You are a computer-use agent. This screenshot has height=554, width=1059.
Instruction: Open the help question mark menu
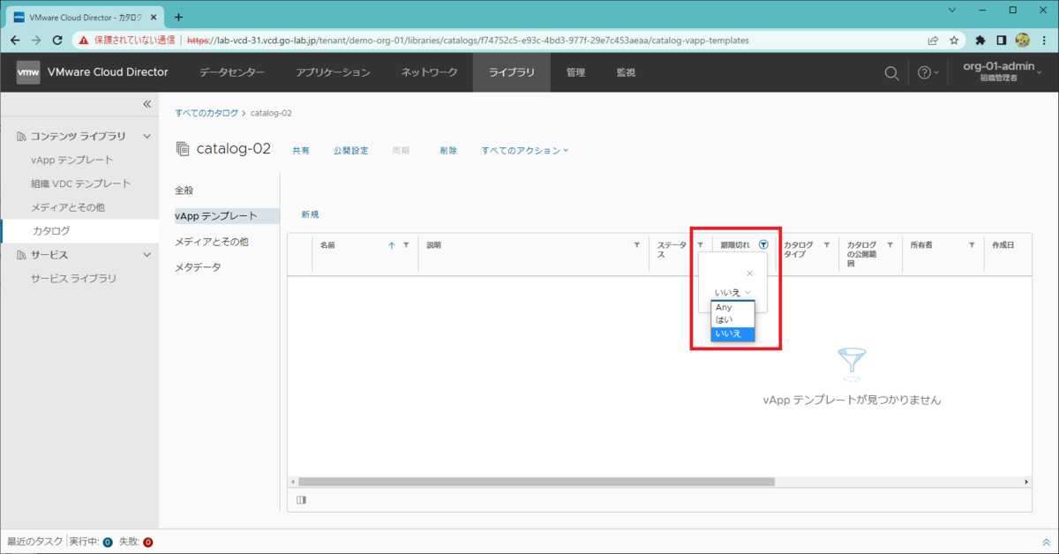[x=928, y=73]
